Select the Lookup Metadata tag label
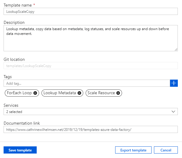Viewport: 182px width, 158px height. pyautogui.click(x=60, y=93)
